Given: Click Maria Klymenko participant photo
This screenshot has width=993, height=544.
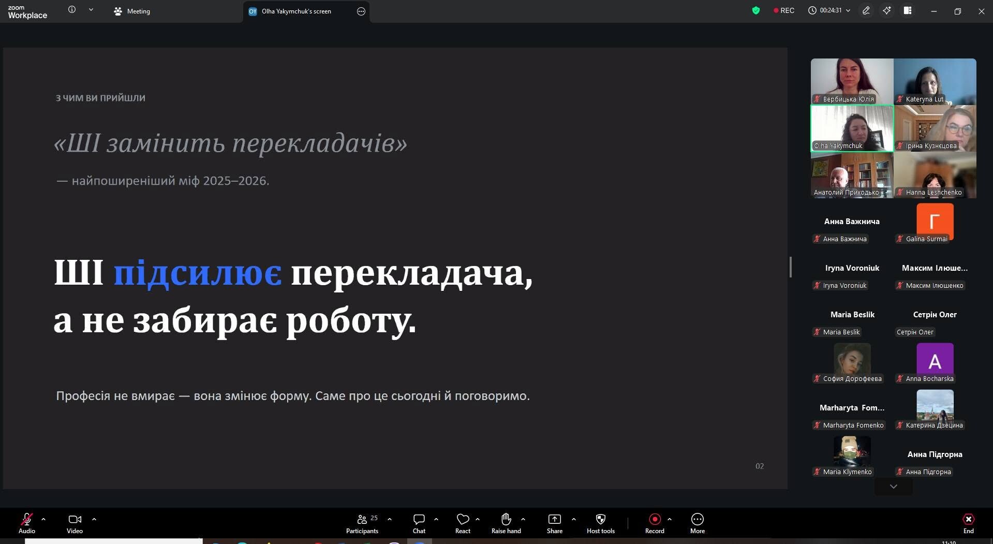Looking at the screenshot, I should (852, 454).
